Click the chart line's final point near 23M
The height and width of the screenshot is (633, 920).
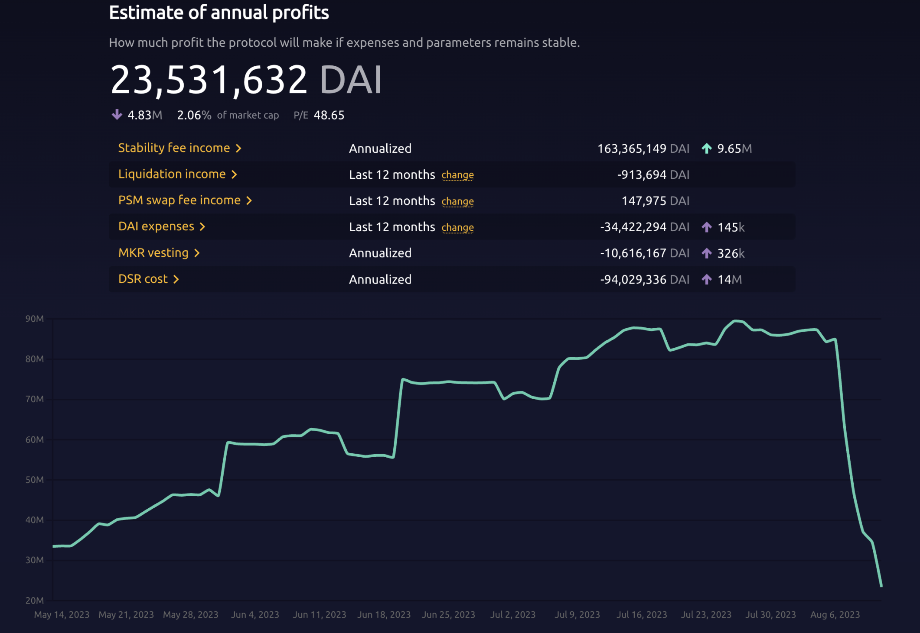coord(881,586)
